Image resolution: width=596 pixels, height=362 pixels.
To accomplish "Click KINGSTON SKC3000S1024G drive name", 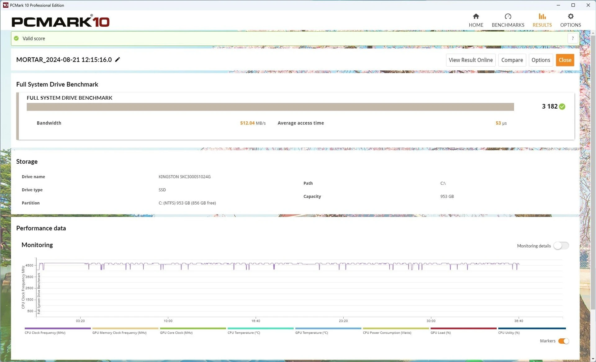I will click(x=184, y=177).
